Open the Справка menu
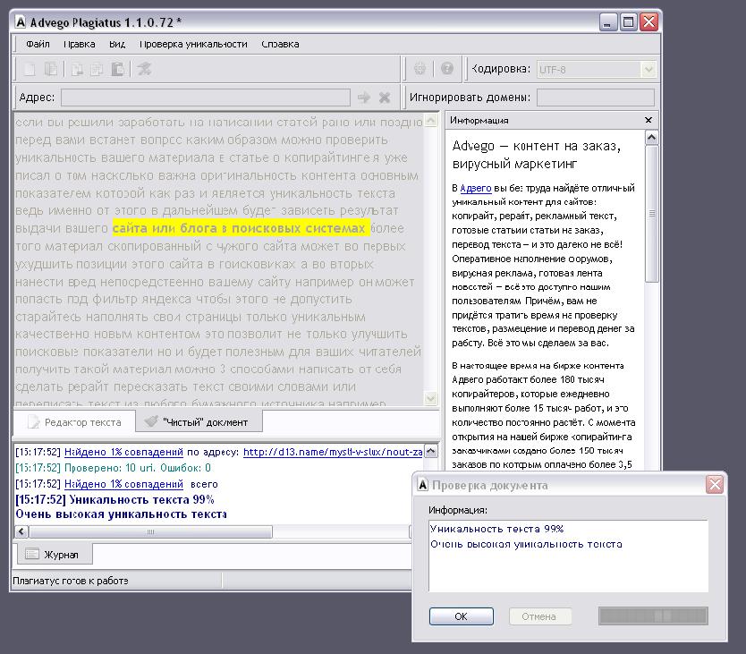This screenshot has width=746, height=654. click(x=280, y=44)
